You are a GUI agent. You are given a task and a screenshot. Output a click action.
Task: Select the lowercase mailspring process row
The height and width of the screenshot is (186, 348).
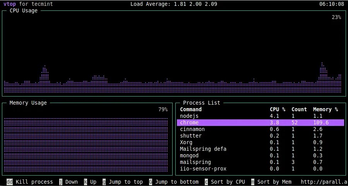[261, 162]
